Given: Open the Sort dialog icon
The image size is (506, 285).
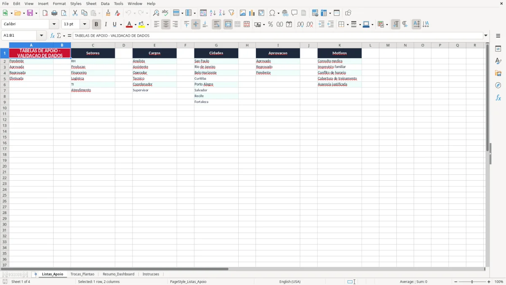Looking at the screenshot, I should pyautogui.click(x=203, y=13).
